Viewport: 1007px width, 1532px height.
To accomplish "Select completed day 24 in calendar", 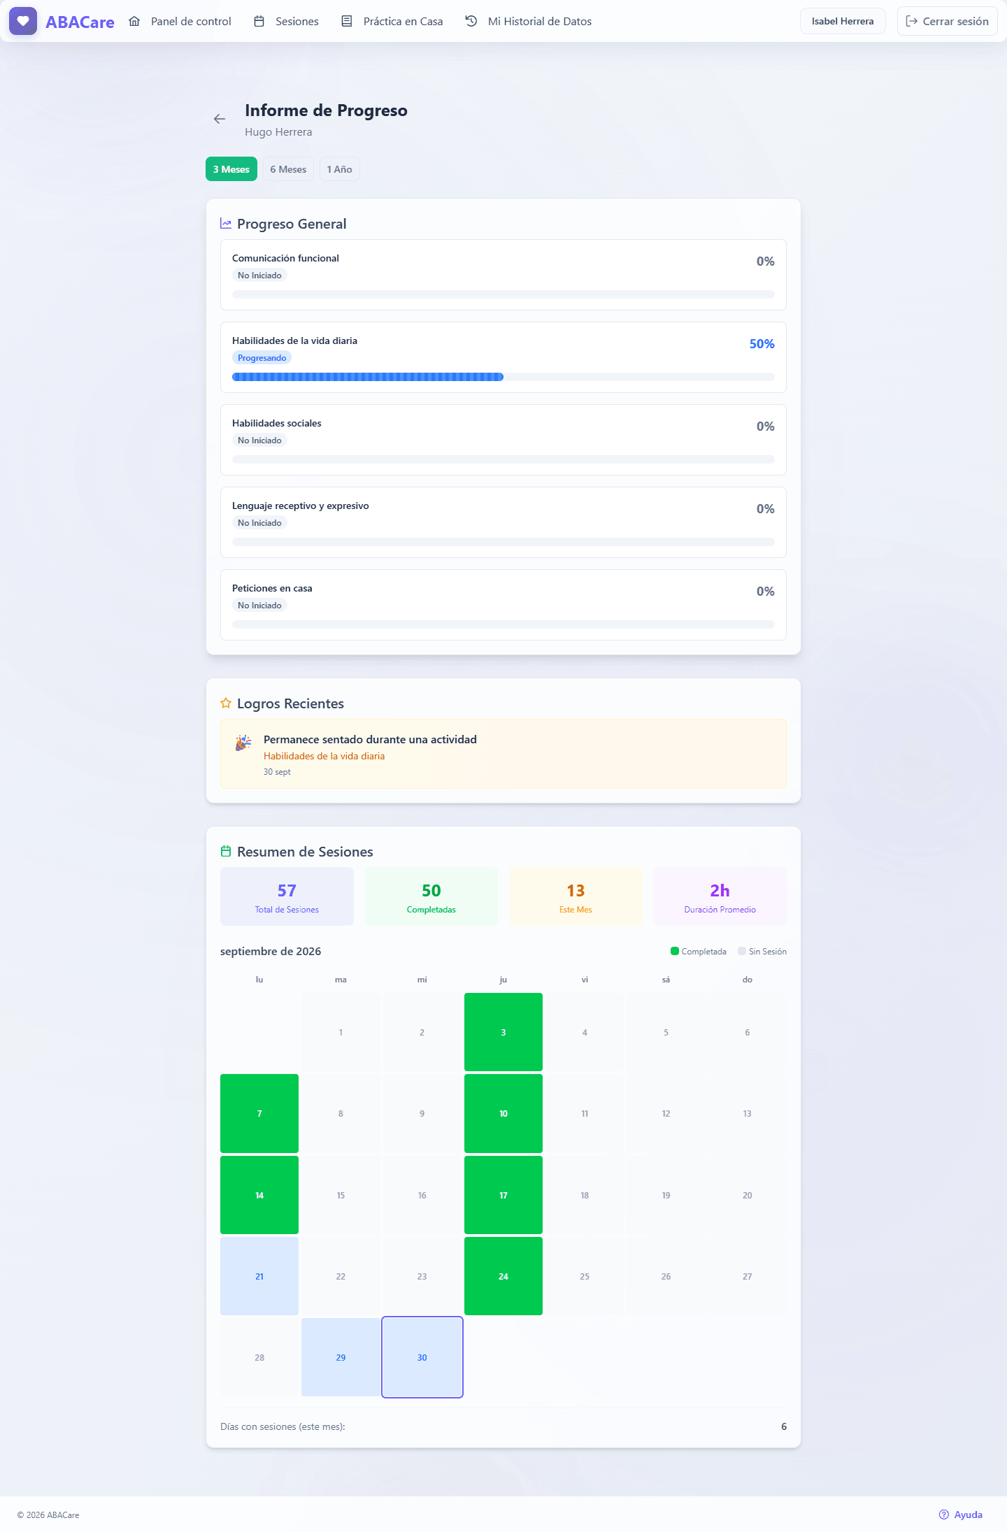I will [x=503, y=1276].
